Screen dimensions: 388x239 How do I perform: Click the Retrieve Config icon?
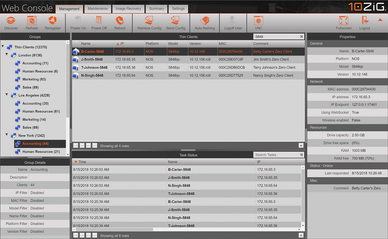[x=149, y=23]
